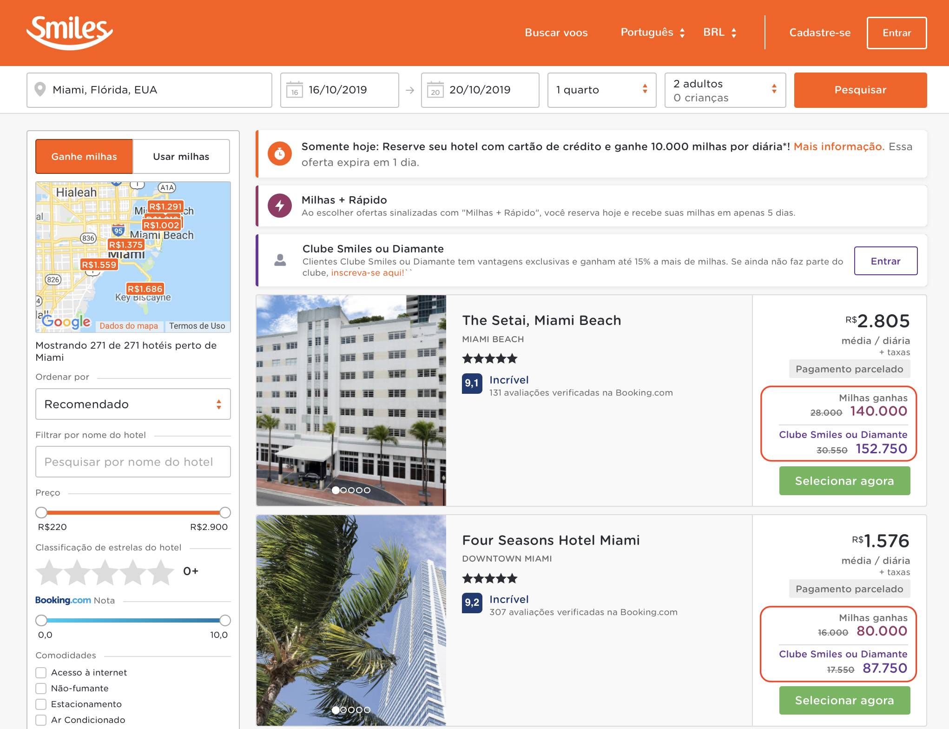Open the inscreva-se aqui link
The image size is (949, 729).
pyautogui.click(x=368, y=273)
